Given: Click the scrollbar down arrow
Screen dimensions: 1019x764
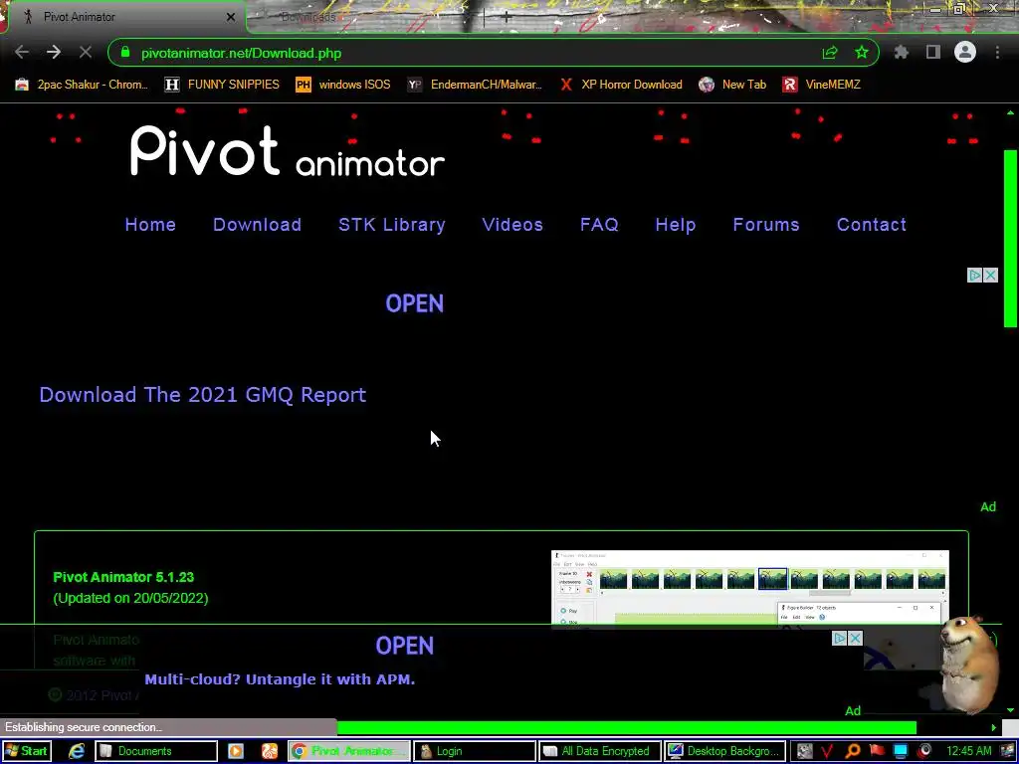Looking at the screenshot, I should point(1011,710).
